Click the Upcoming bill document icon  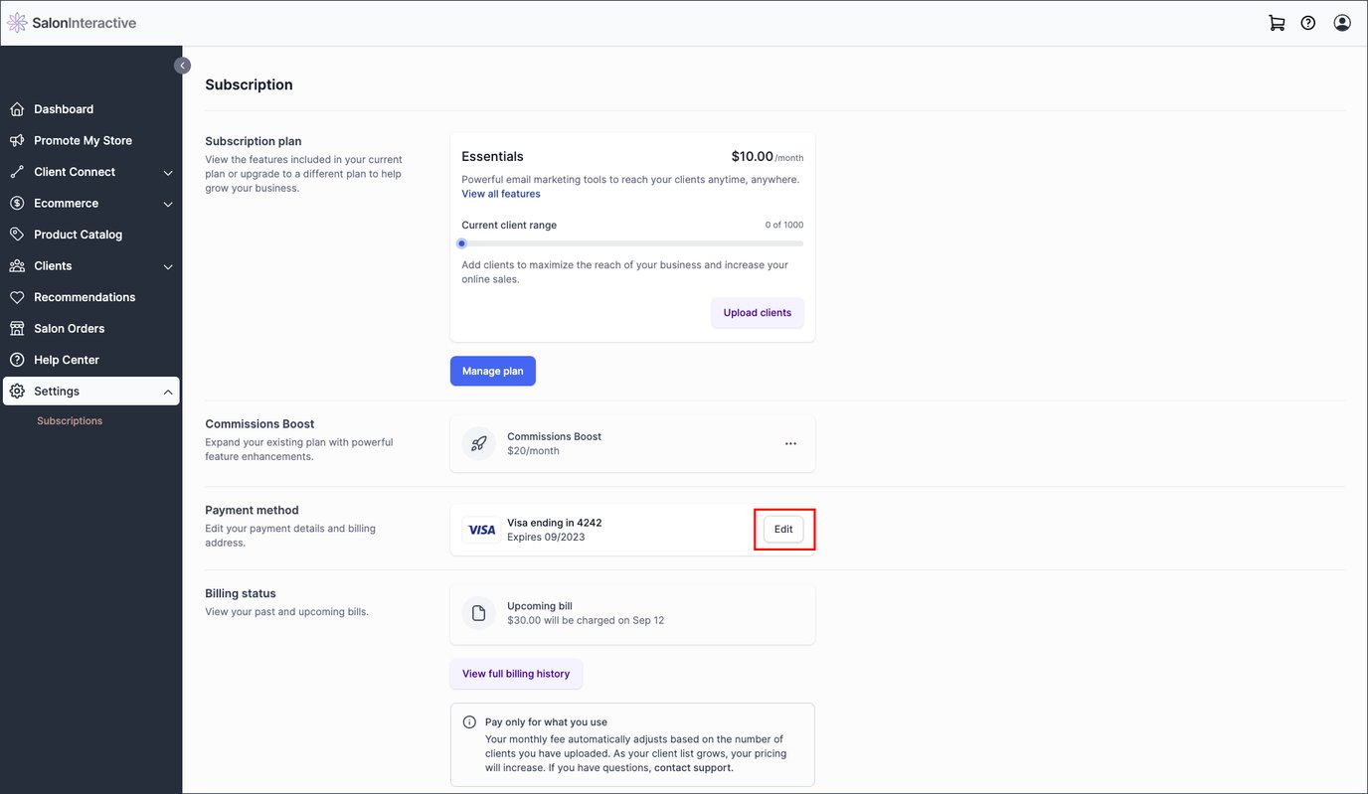[x=478, y=612]
